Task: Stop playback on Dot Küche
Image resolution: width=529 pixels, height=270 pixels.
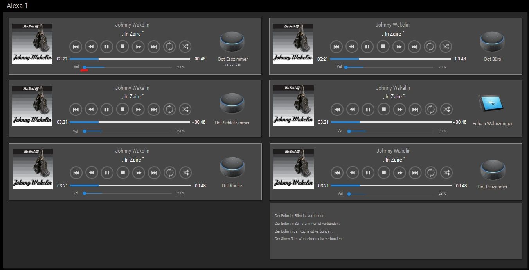Action: pos(123,172)
